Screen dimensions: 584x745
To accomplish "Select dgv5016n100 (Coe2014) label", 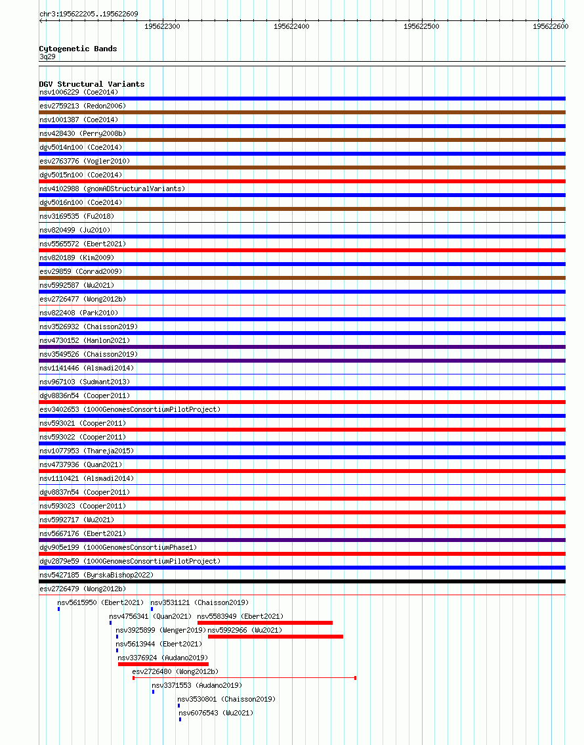I will pyautogui.click(x=81, y=202).
